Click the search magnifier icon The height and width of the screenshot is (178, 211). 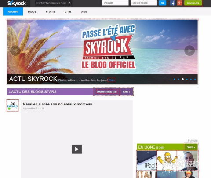point(69,3)
